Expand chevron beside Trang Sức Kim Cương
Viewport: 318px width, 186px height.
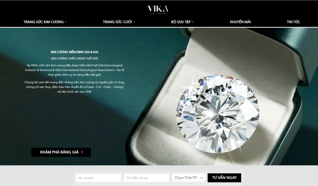(66, 22)
